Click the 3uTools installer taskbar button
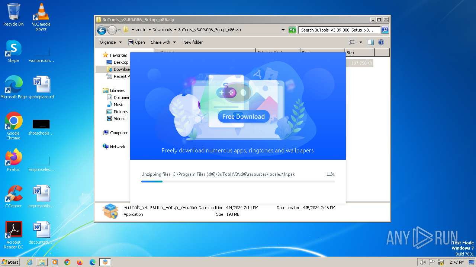This screenshot has width=476, height=267. (105, 262)
